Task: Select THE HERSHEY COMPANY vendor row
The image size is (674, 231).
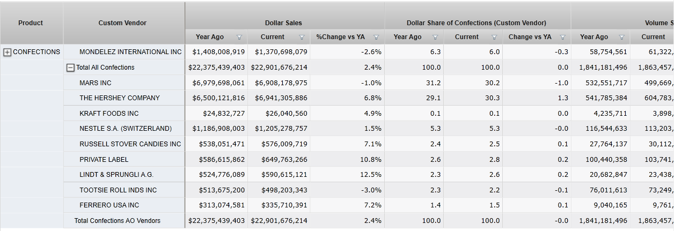Action: coord(120,98)
